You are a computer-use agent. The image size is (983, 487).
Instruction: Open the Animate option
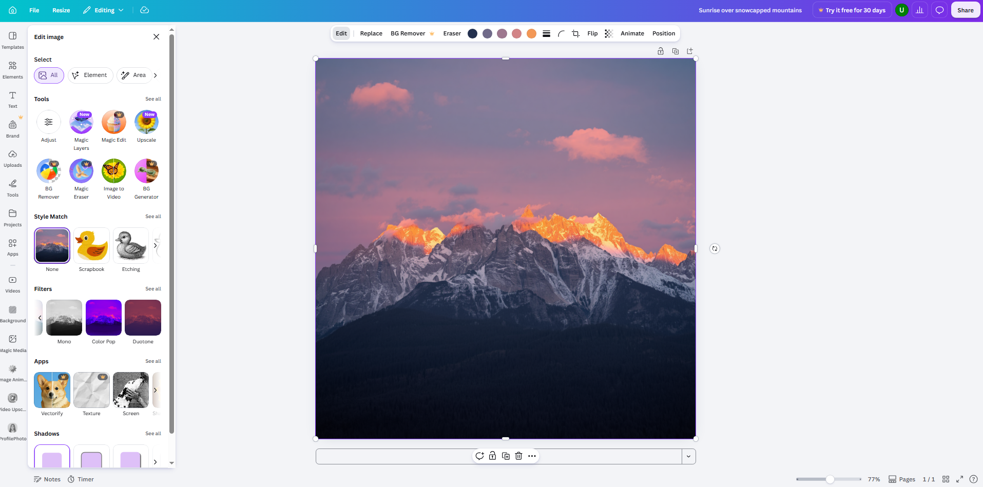[x=632, y=33]
